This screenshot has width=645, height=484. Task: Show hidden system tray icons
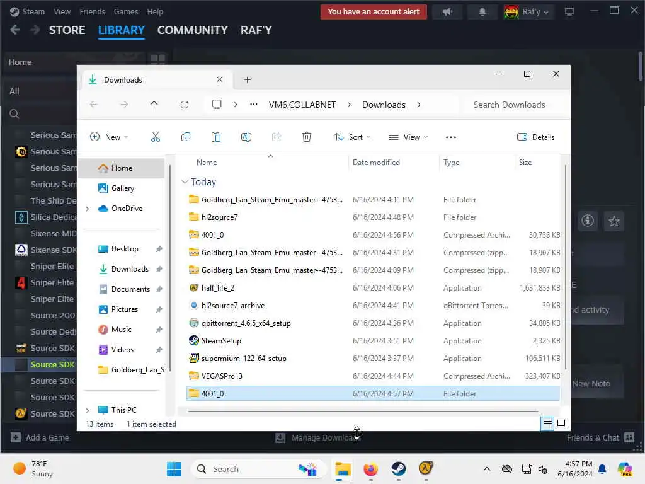tap(487, 469)
